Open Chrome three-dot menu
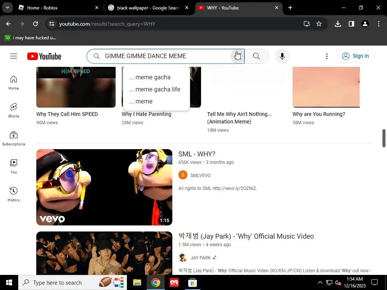Image resolution: width=387 pixels, height=290 pixels. pos(379,24)
